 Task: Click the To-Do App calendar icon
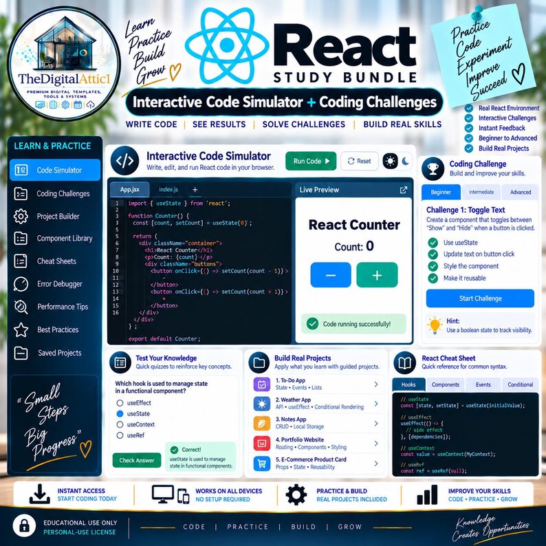coord(262,384)
